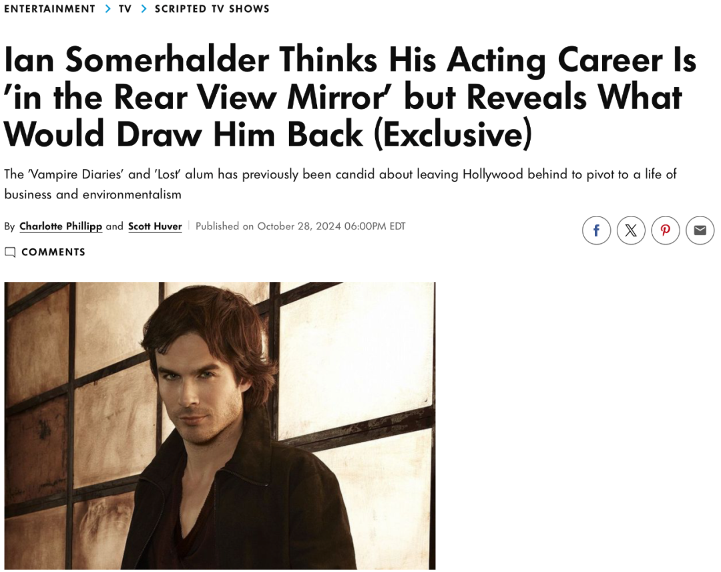Jump to the COMMENTS section
Screen dimensions: 721x572
click(x=53, y=252)
